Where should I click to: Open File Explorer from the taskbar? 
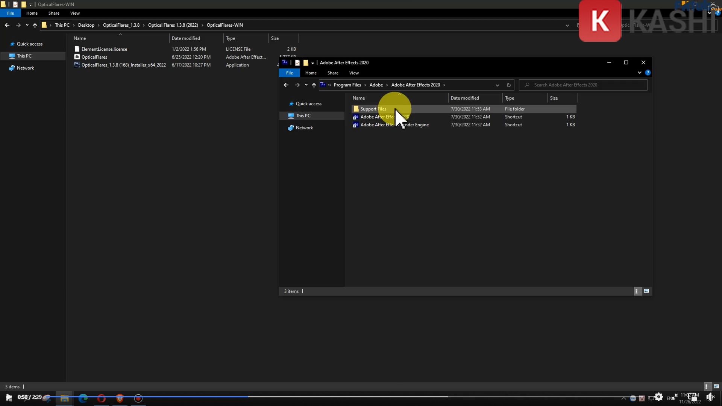click(64, 397)
